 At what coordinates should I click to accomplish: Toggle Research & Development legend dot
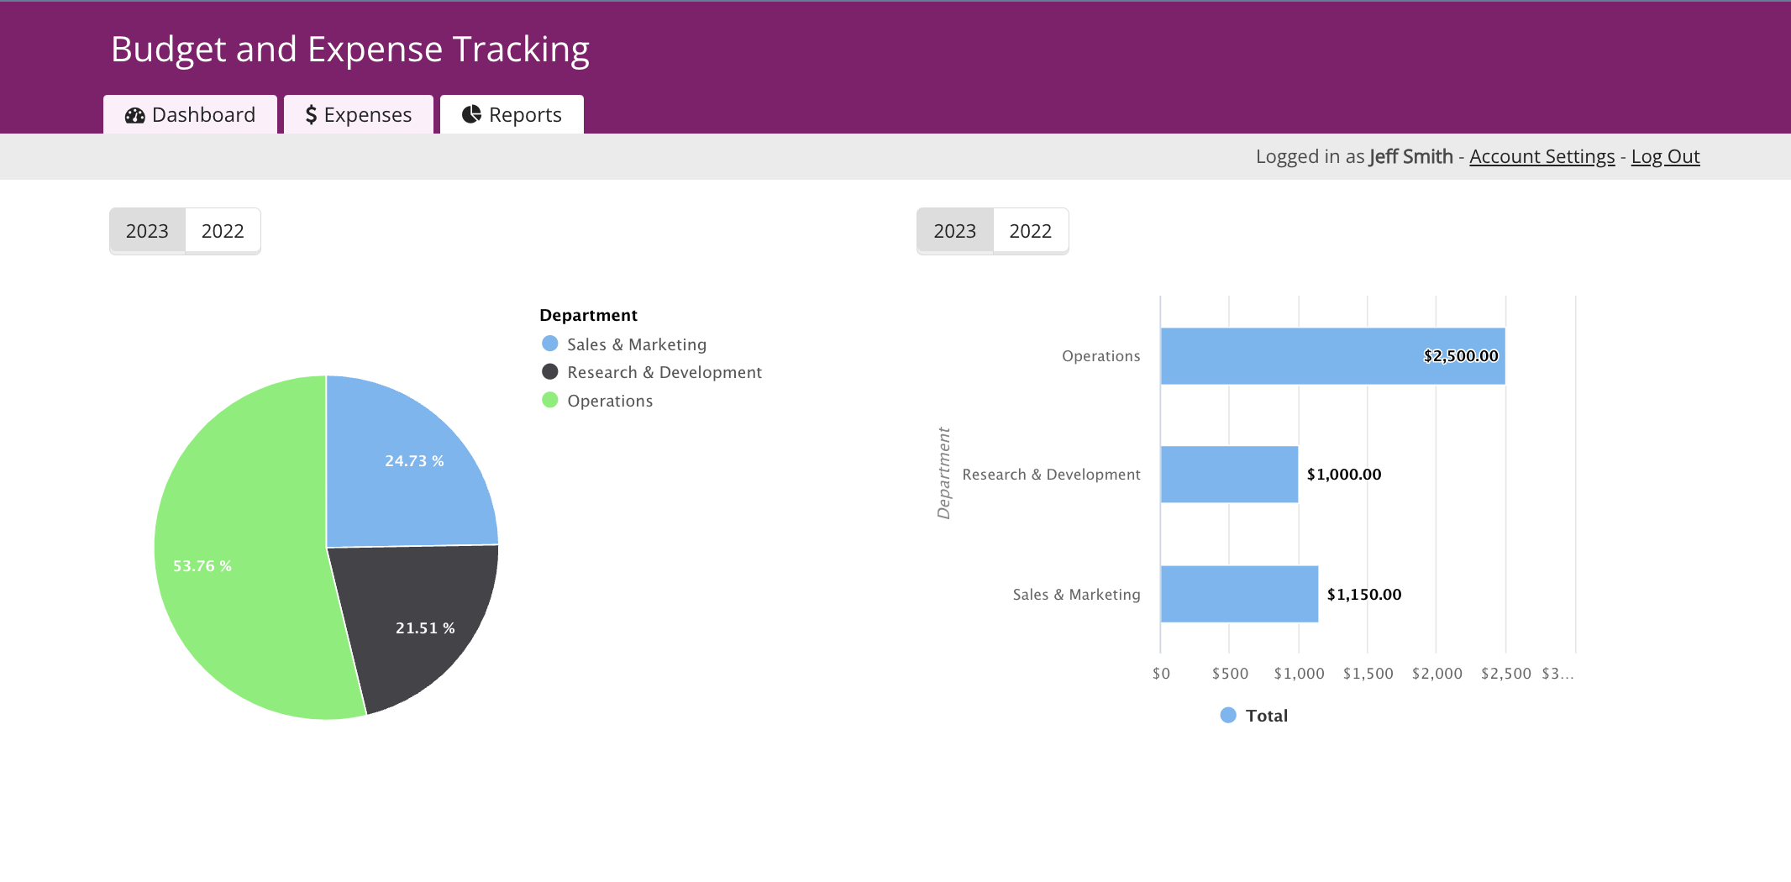point(550,371)
